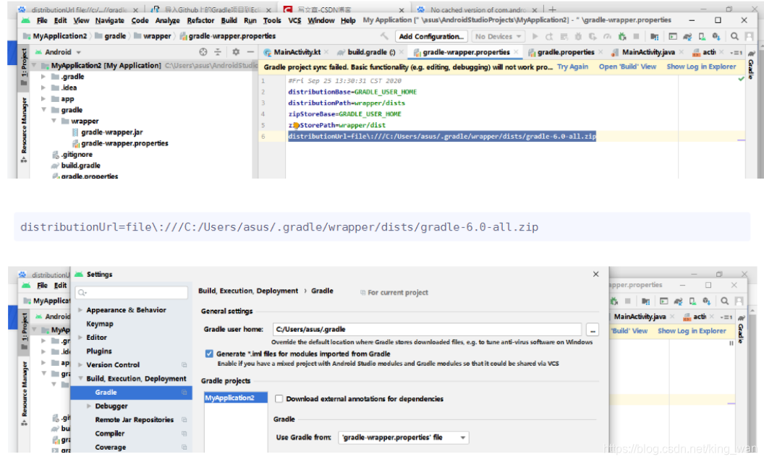Viewport: 764px width, 462px height.
Task: Click the Stop square icon, upper toolbar
Action: [637, 37]
